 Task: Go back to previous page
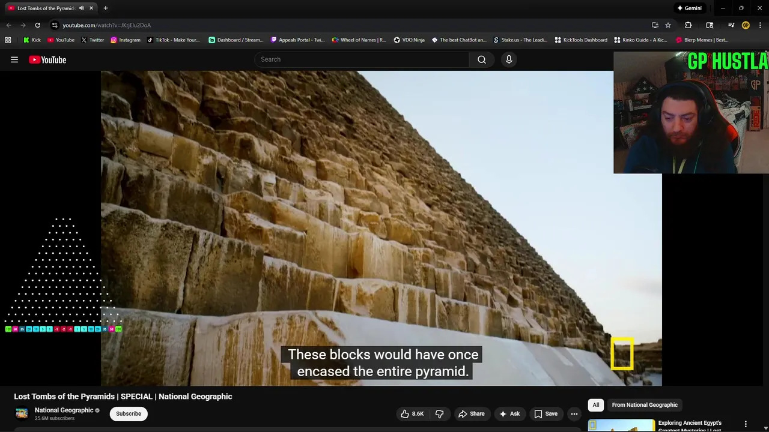pyautogui.click(x=8, y=25)
